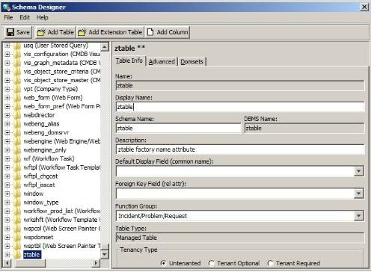Image resolution: width=371 pixels, height=272 pixels.
Task: Click the Add Extension Table button label
Action: point(115,32)
